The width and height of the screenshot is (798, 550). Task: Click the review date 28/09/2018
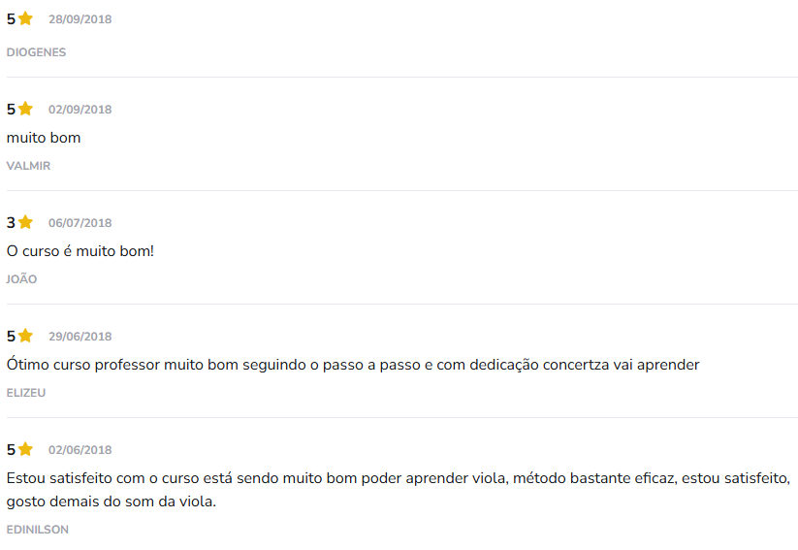click(80, 19)
